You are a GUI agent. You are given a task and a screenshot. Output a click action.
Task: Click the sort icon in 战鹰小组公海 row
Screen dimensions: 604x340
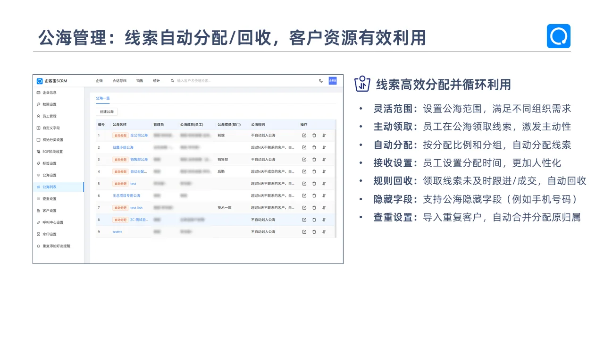point(324,147)
